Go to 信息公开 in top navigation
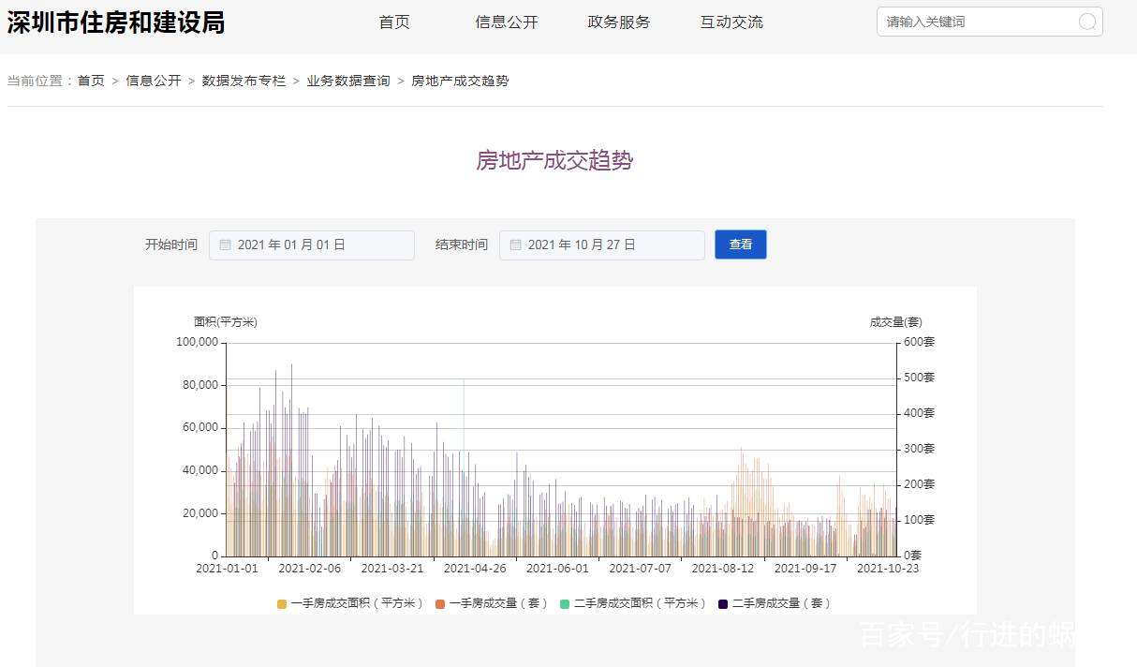 (x=507, y=22)
